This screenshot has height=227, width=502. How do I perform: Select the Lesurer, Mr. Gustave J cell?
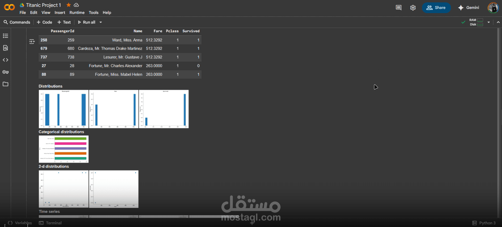pyautogui.click(x=123, y=57)
